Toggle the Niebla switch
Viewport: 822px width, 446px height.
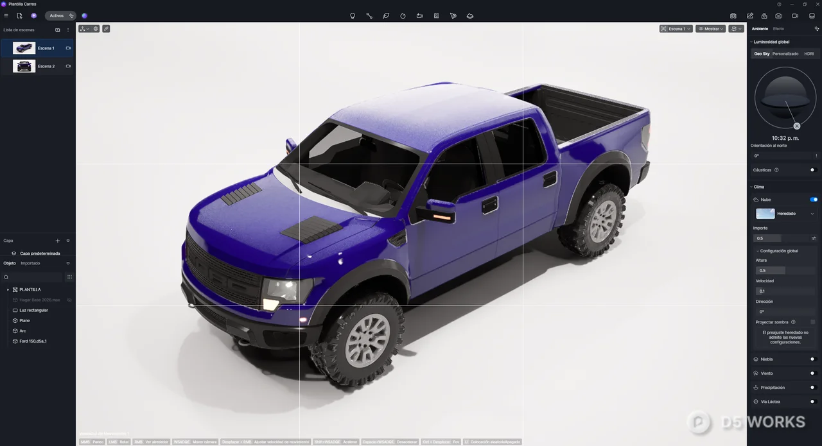(813, 359)
